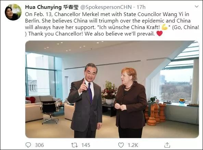The height and width of the screenshot is (150, 203).
Task: Open the attached meeting photo
Action: (112, 89)
